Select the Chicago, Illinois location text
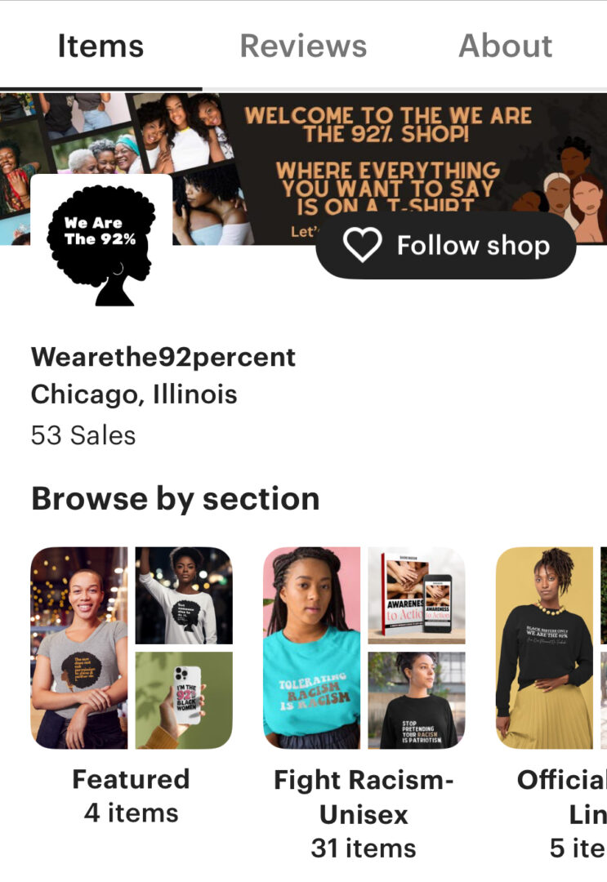Image resolution: width=607 pixels, height=882 pixels. click(134, 394)
